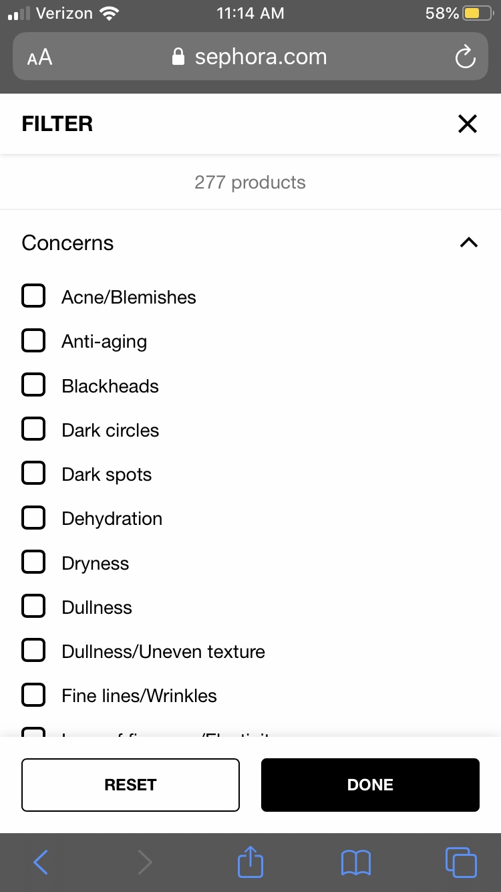Check the Dullness/Uneven texture option
Image resolution: width=501 pixels, height=892 pixels.
click(33, 651)
